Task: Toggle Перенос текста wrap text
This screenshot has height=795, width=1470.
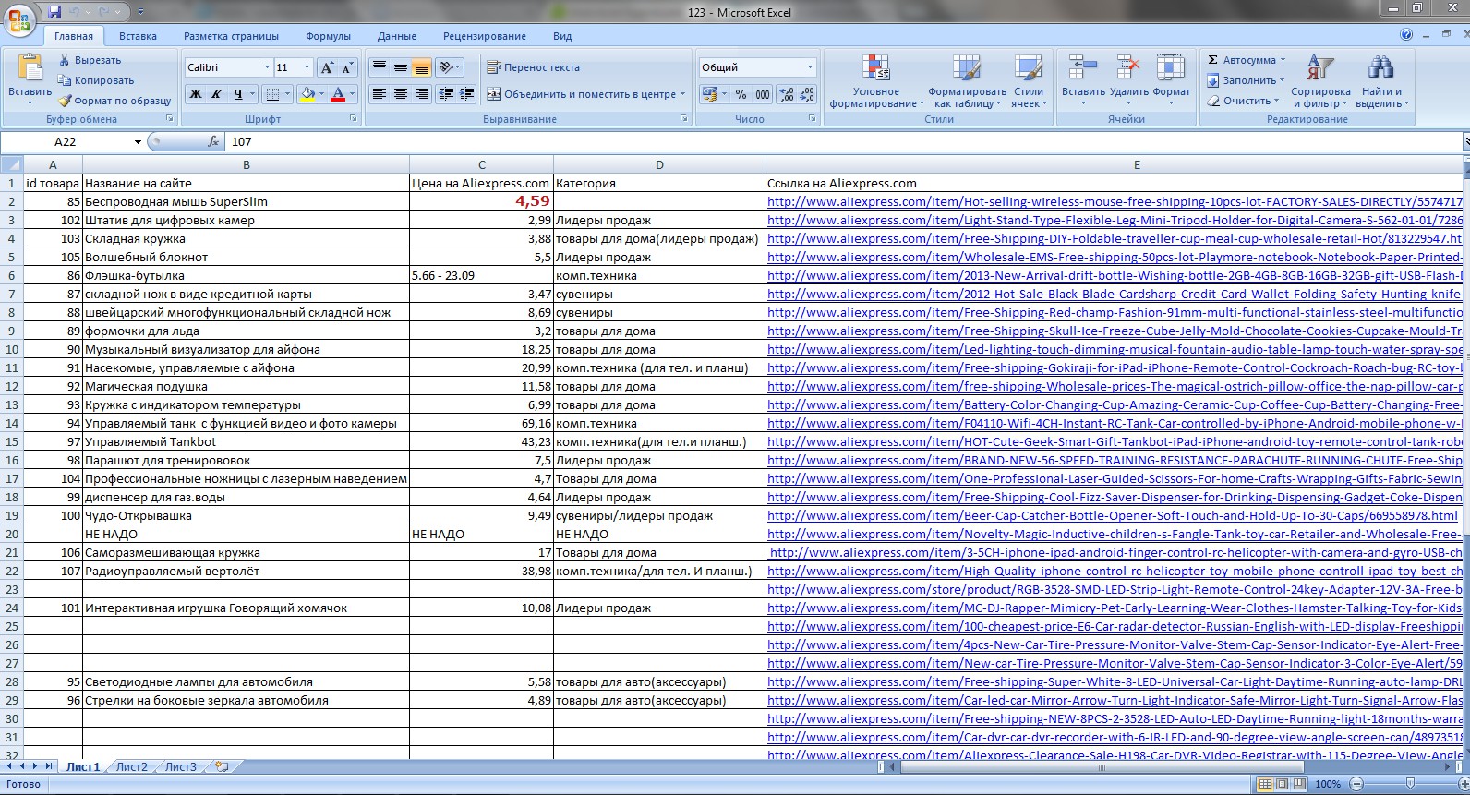Action: pos(533,67)
